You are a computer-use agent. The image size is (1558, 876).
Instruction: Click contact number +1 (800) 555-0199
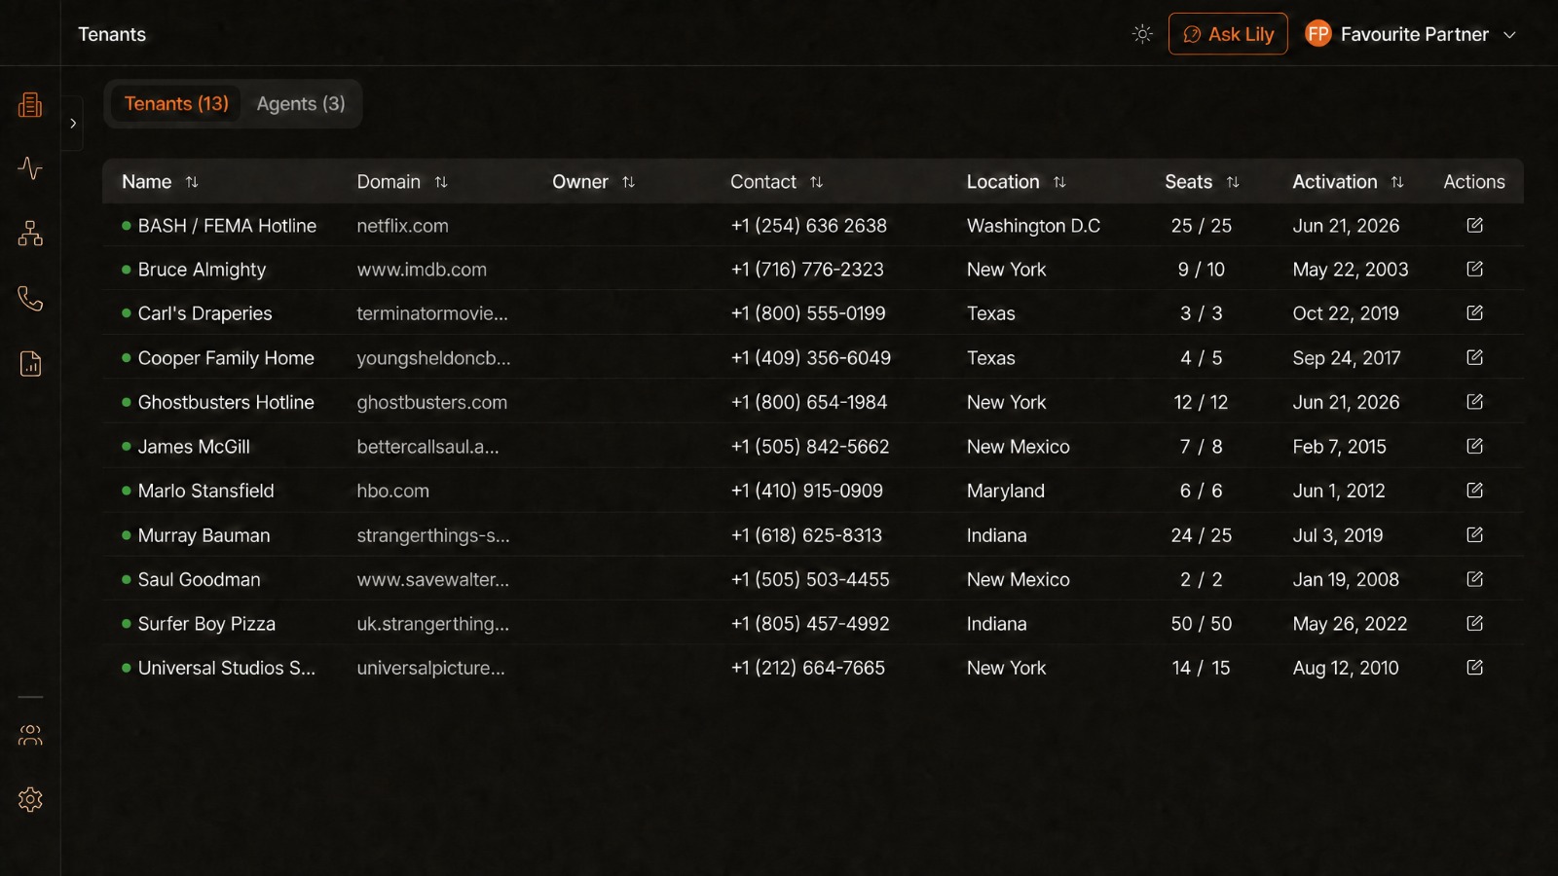pyautogui.click(x=808, y=313)
